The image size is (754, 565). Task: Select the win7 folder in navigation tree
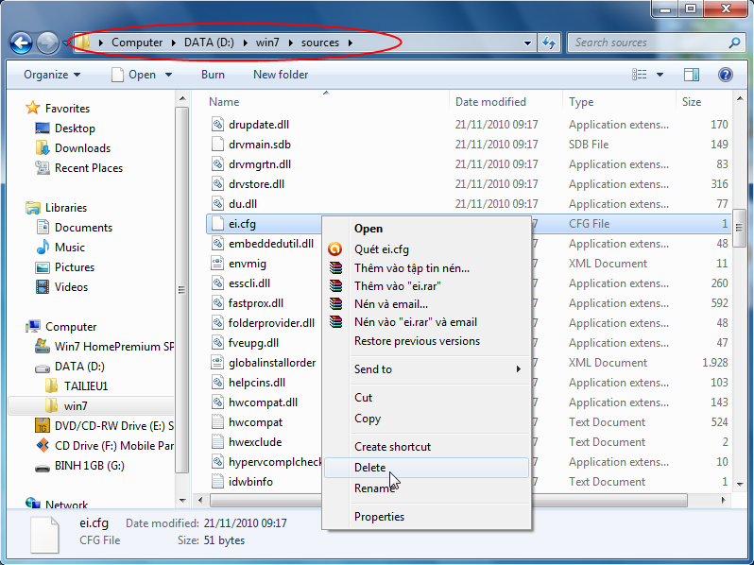click(x=76, y=405)
